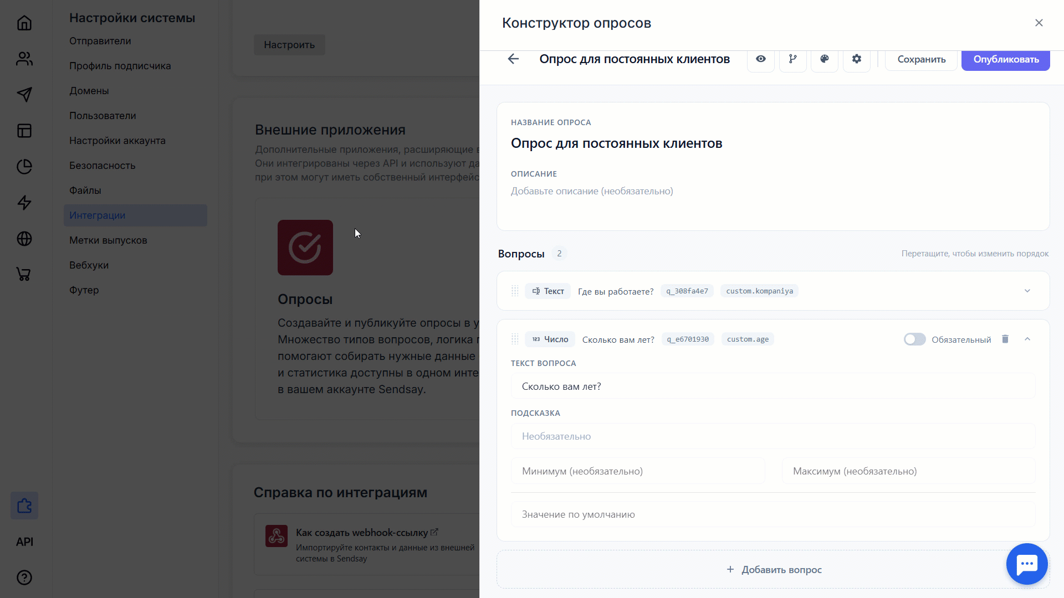This screenshot has width=1064, height=598.
Task: Open the Help question-mark icon in sidebar
Action: coord(24,578)
